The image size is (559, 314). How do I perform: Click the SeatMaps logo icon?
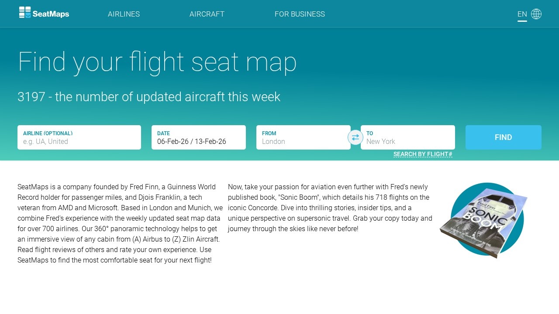[x=24, y=14]
